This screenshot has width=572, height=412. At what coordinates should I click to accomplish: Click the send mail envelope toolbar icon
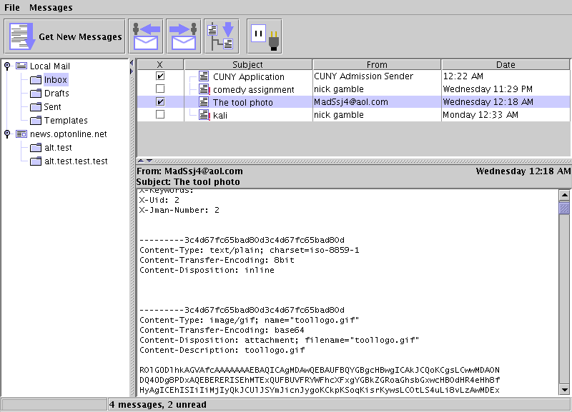184,36
